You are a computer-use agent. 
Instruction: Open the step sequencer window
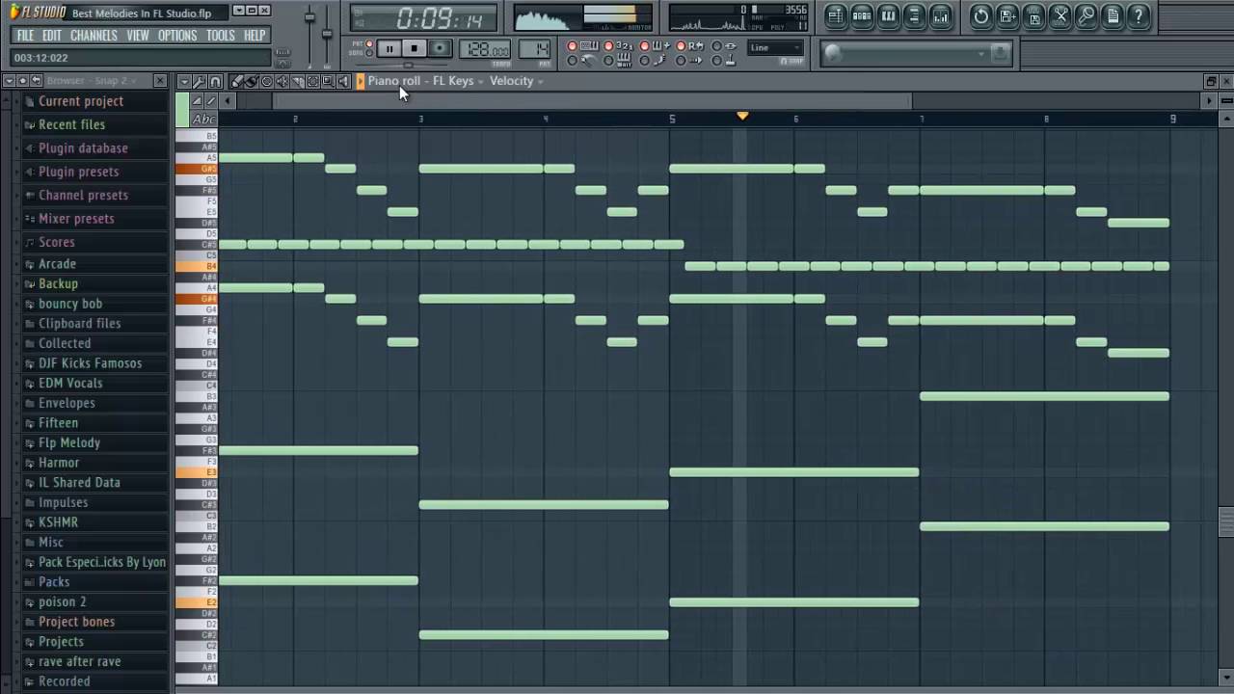point(862,15)
